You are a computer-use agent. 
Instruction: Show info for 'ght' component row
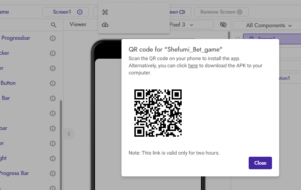(x=53, y=159)
